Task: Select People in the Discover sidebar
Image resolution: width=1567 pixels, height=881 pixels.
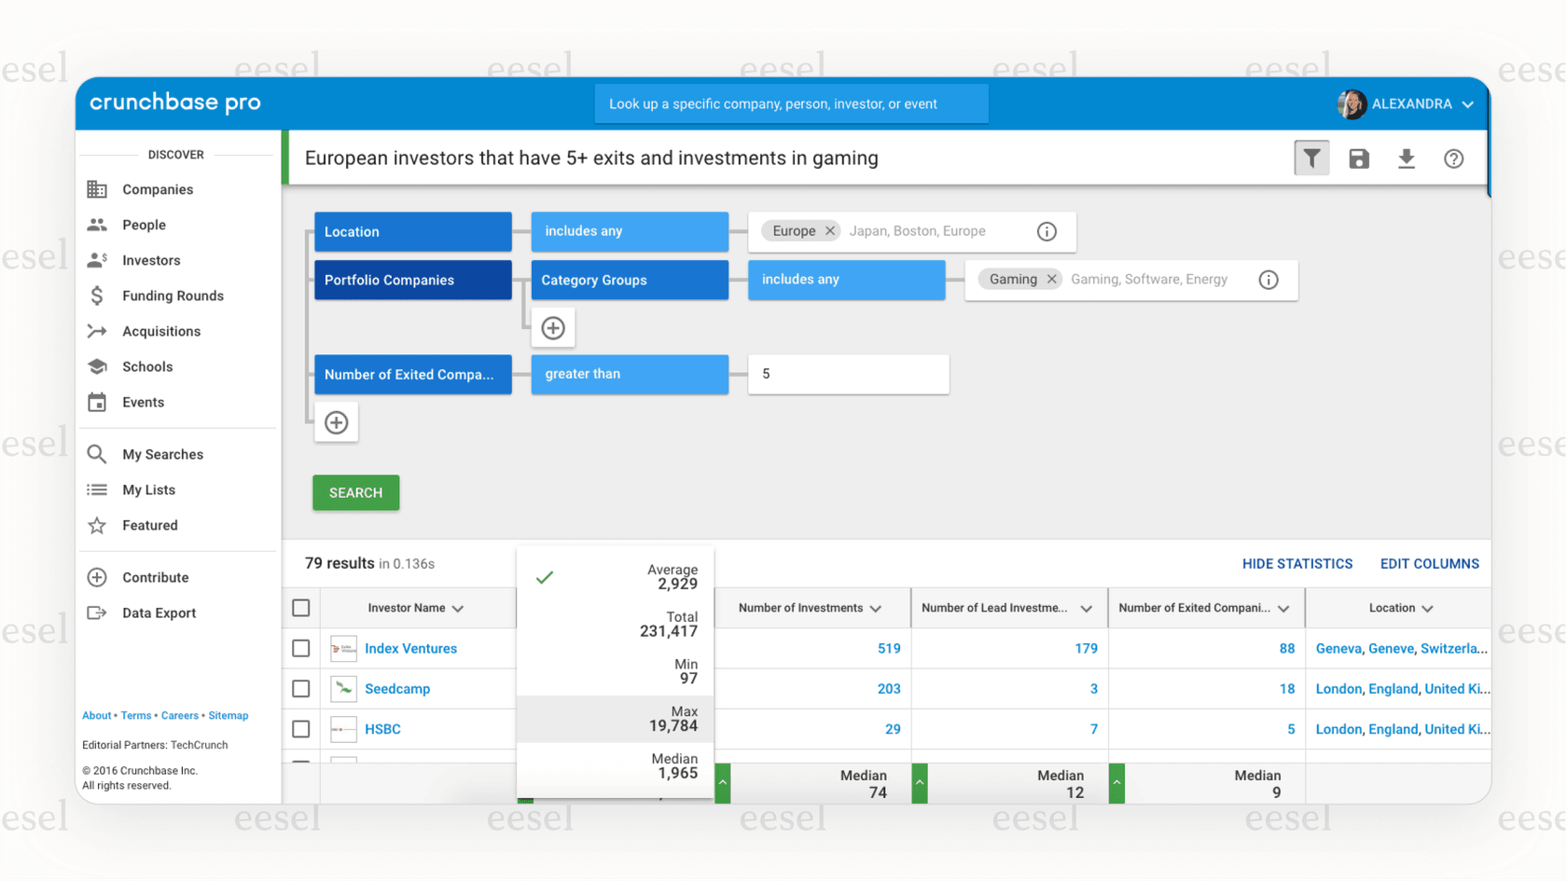Action: [144, 225]
